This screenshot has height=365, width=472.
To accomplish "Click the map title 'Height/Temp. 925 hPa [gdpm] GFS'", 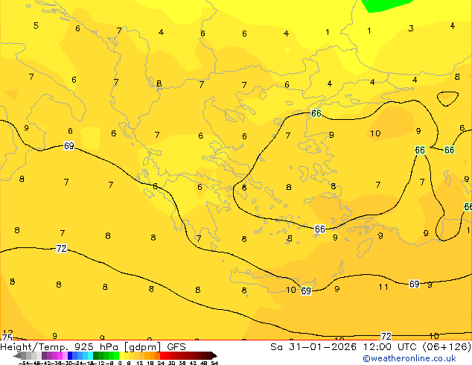I will tap(93, 347).
